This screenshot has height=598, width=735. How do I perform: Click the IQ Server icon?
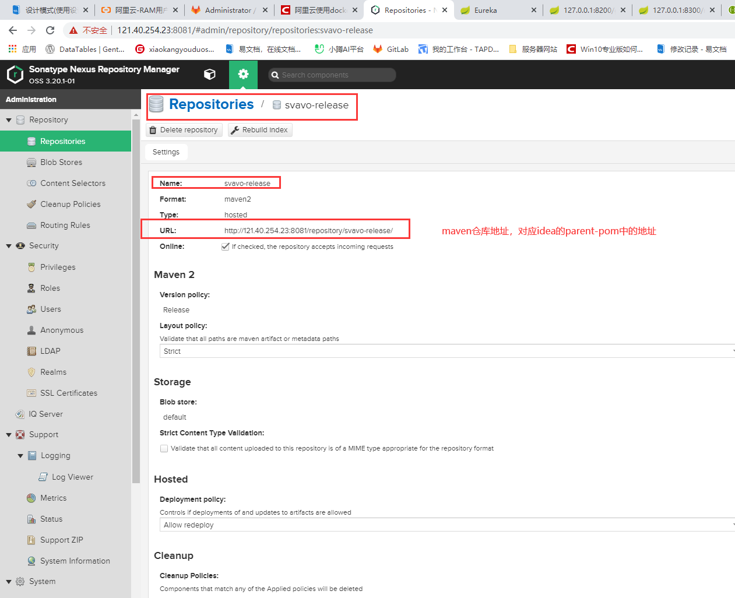[20, 414]
